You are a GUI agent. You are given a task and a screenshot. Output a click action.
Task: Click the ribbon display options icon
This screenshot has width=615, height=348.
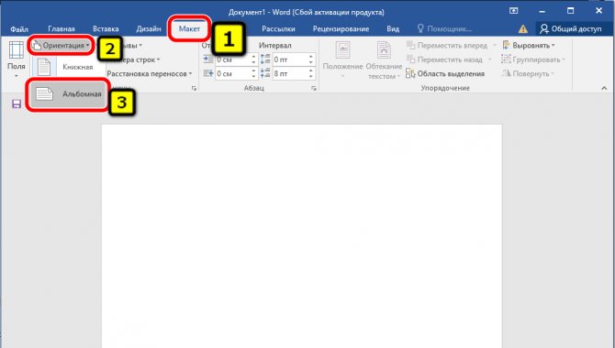click(x=513, y=11)
